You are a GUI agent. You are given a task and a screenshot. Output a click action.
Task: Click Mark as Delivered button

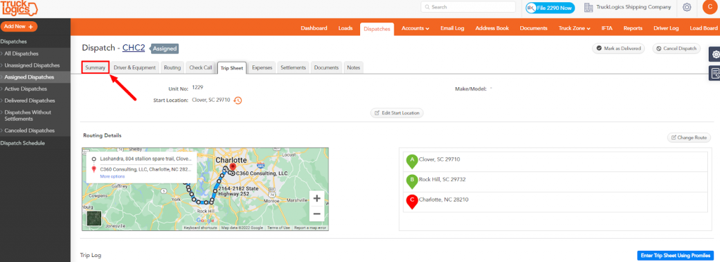tap(619, 48)
